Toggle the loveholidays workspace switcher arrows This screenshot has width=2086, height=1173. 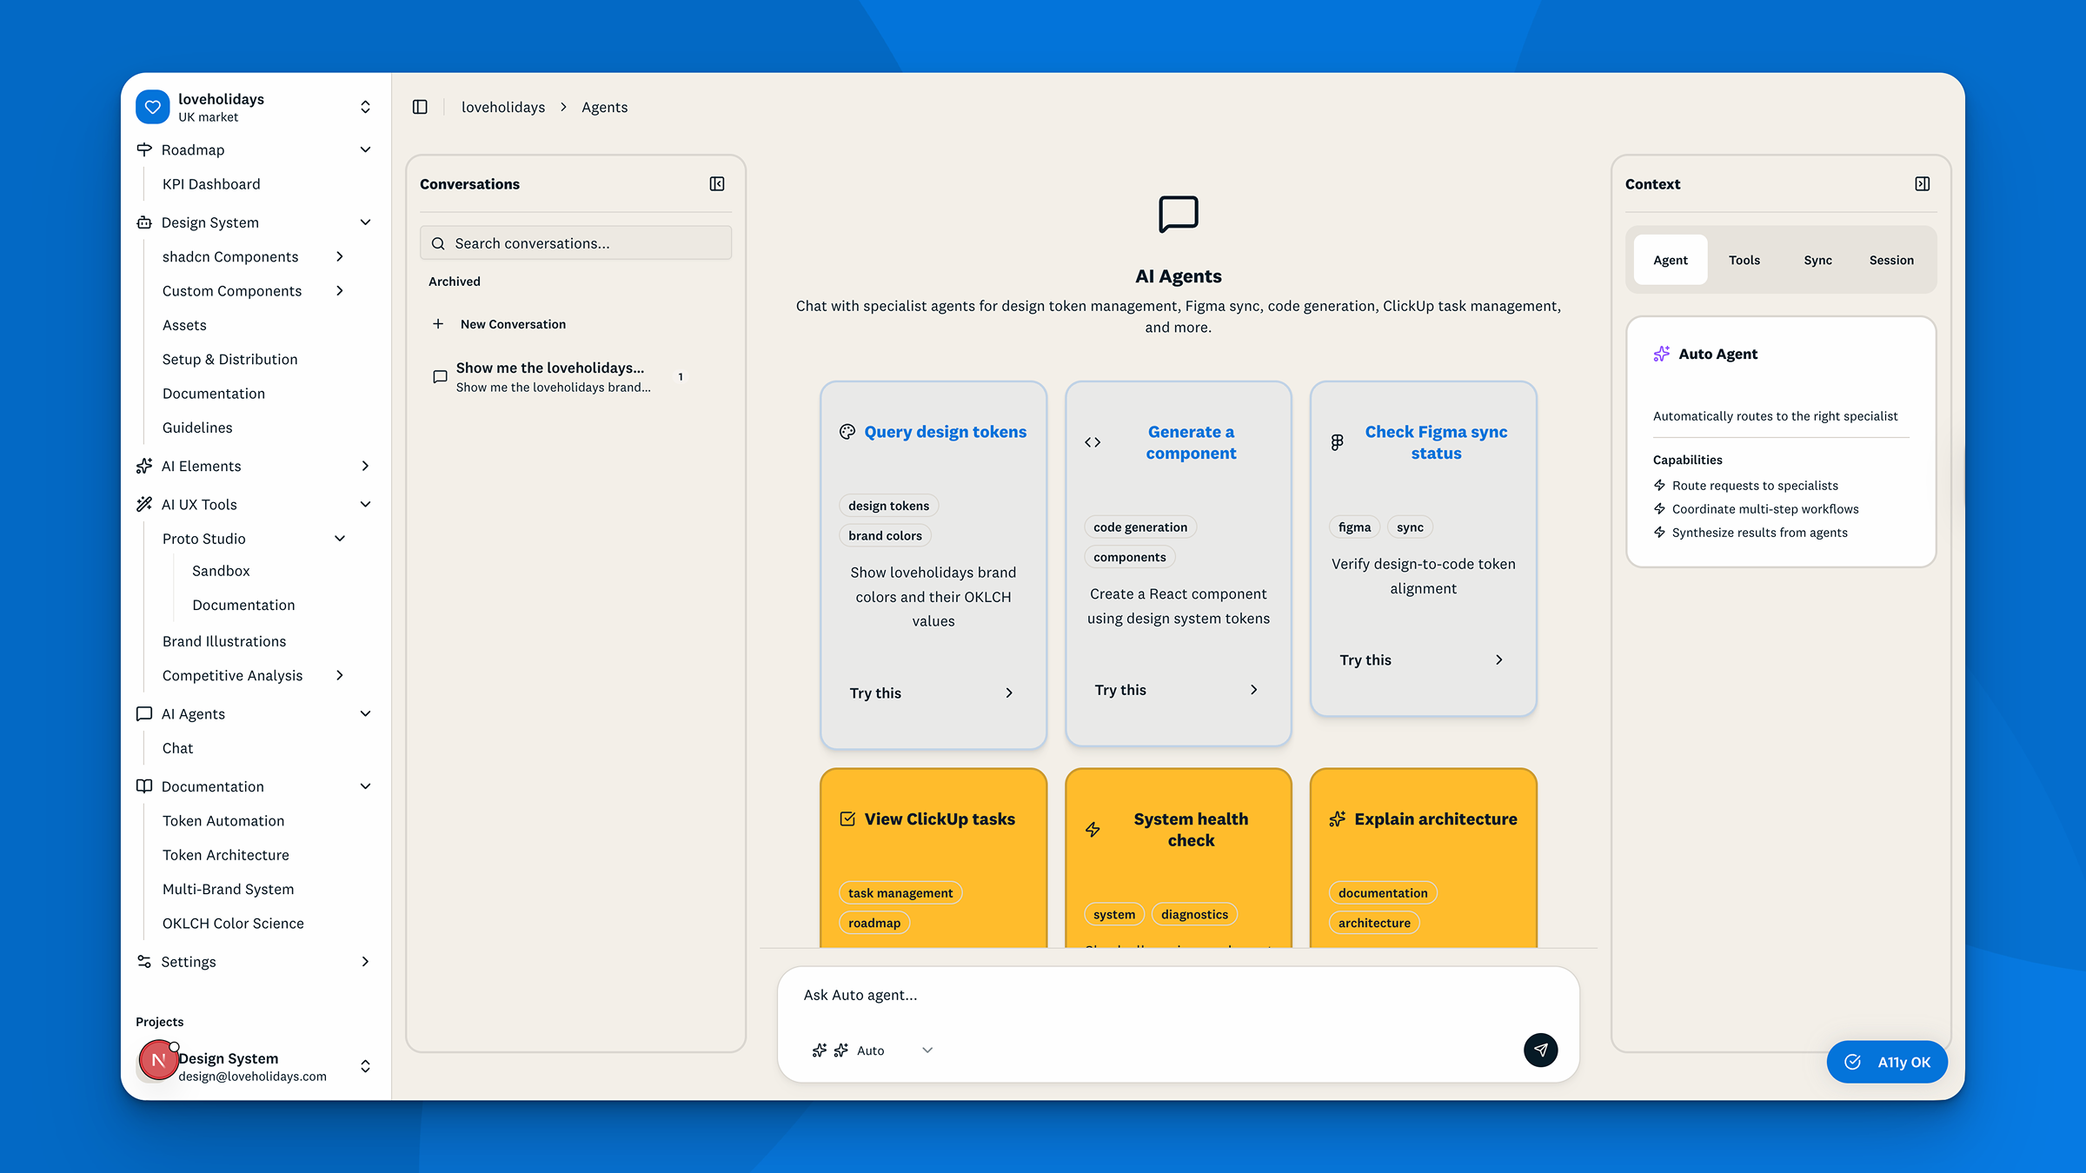[365, 107]
